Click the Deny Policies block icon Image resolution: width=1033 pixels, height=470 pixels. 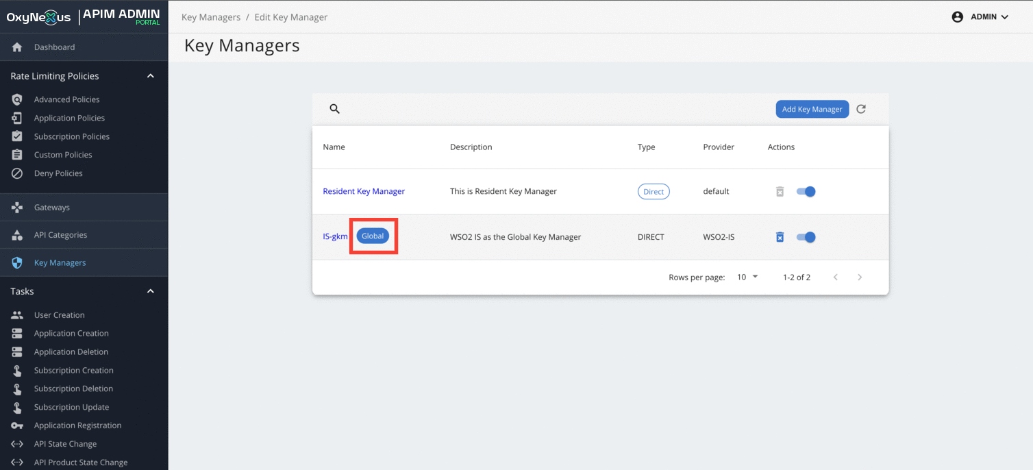pyautogui.click(x=17, y=173)
